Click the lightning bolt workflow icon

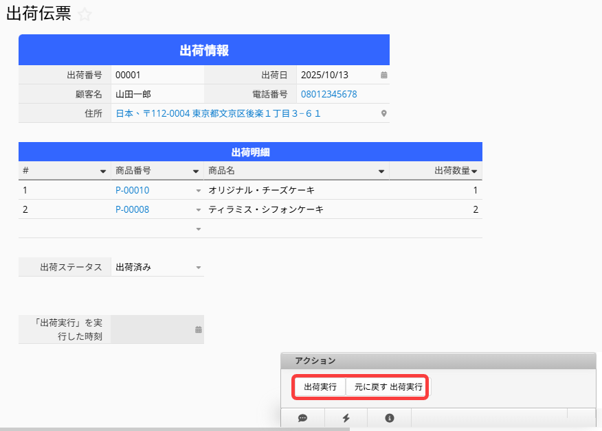tap(346, 417)
